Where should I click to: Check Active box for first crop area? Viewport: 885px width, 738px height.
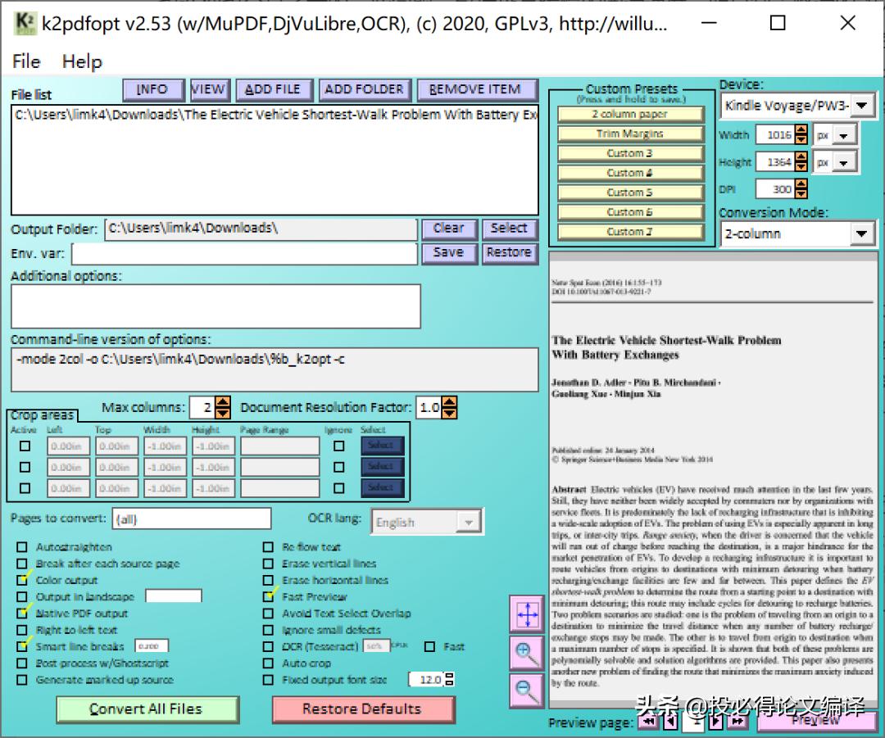[x=25, y=446]
